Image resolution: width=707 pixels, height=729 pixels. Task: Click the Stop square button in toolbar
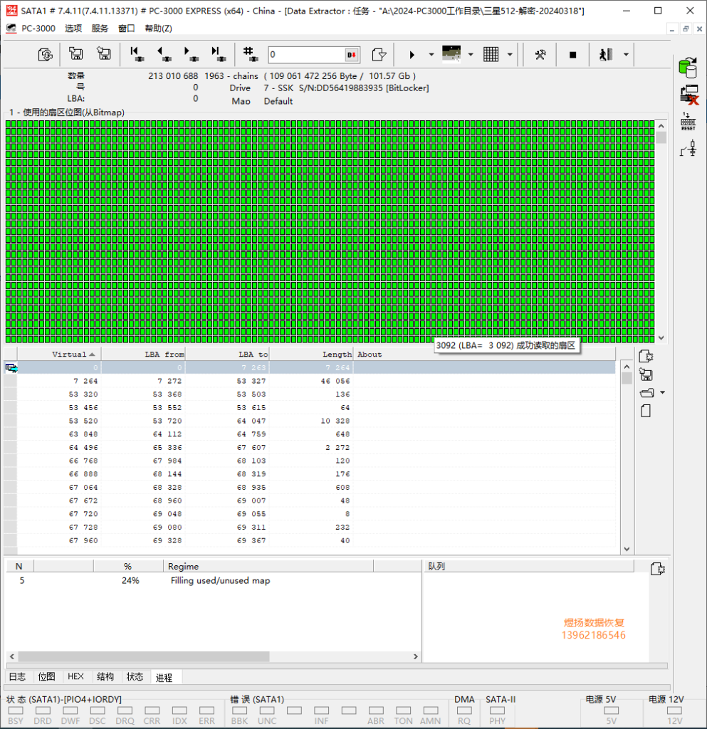click(x=572, y=55)
